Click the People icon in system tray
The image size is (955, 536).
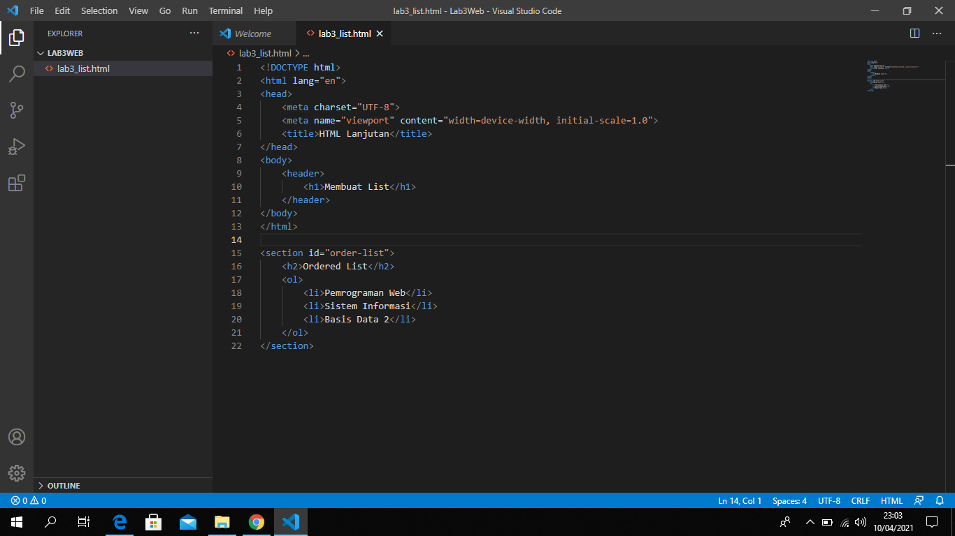coord(785,522)
